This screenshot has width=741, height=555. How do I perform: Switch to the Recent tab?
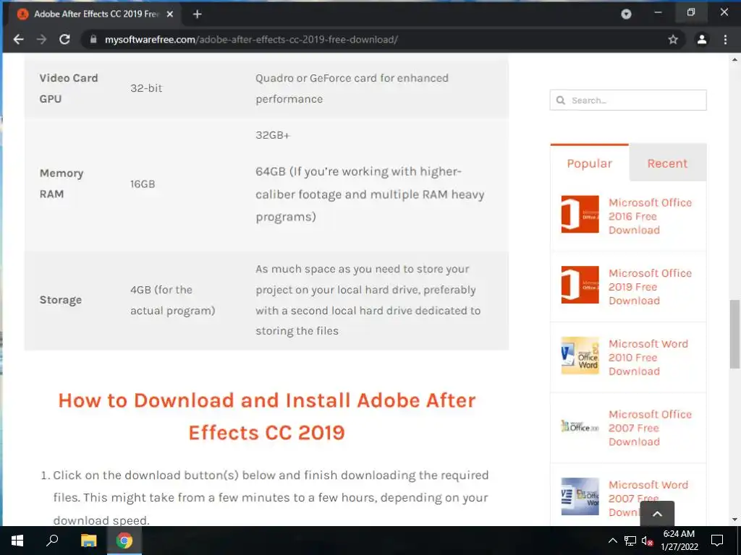click(667, 163)
